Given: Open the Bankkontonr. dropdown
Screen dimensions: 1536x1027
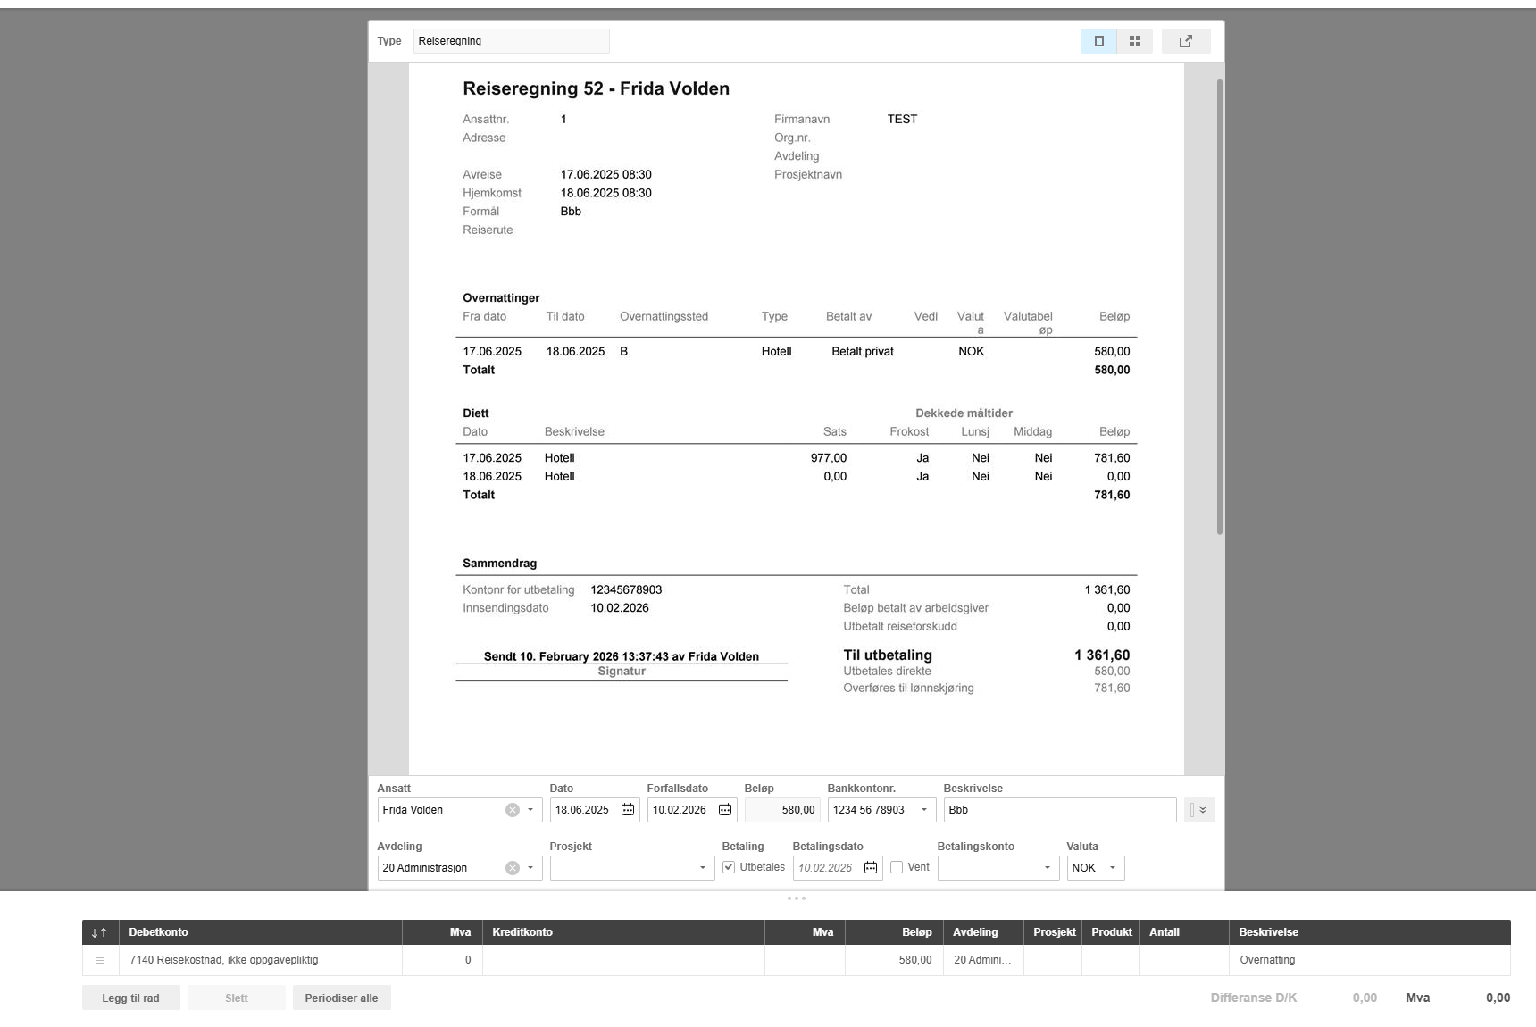Looking at the screenshot, I should click(x=924, y=810).
